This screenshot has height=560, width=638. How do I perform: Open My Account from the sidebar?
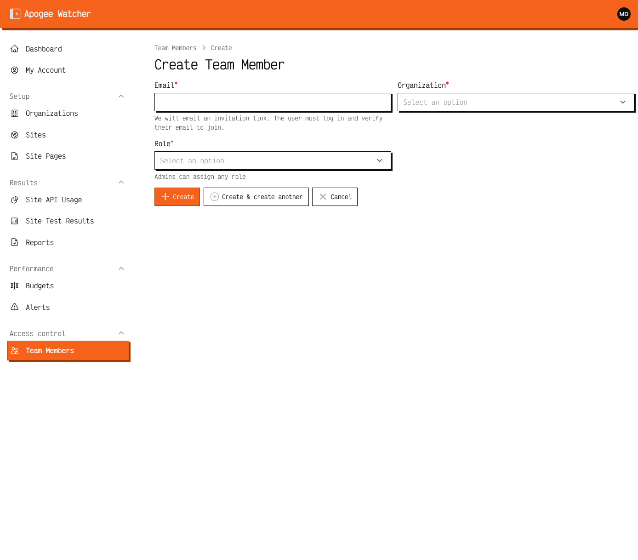coord(68,70)
